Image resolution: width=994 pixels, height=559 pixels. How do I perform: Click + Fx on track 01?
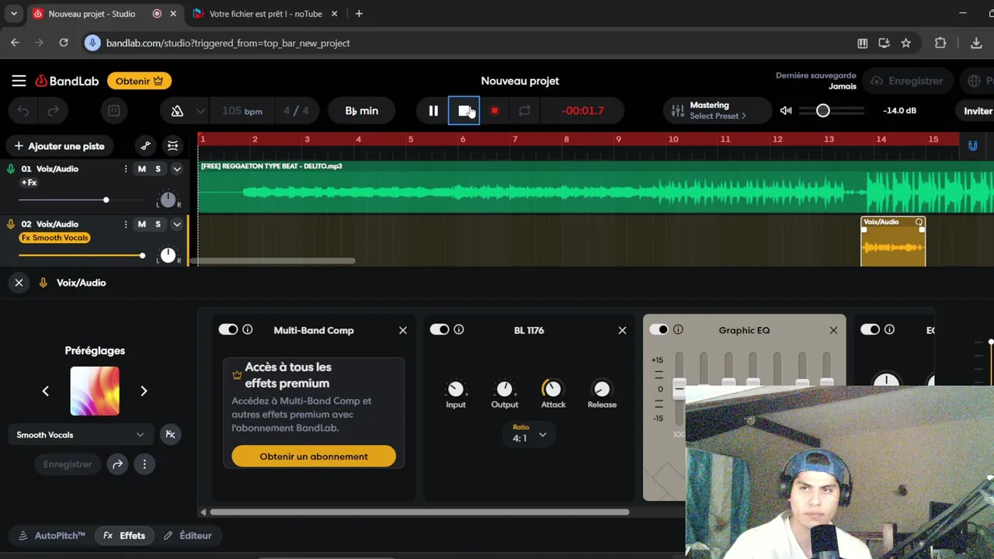coord(29,182)
